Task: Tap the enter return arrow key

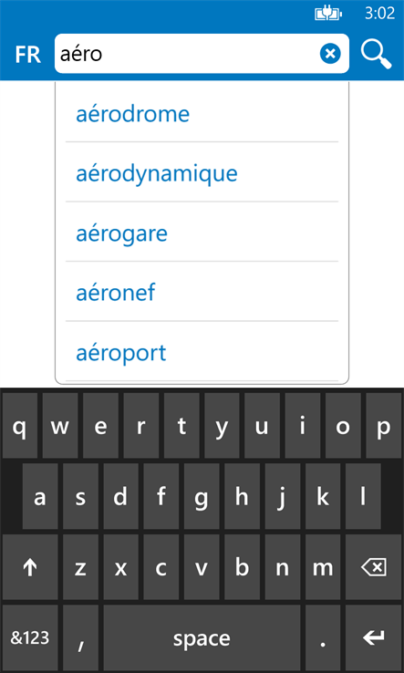Action: [373, 637]
